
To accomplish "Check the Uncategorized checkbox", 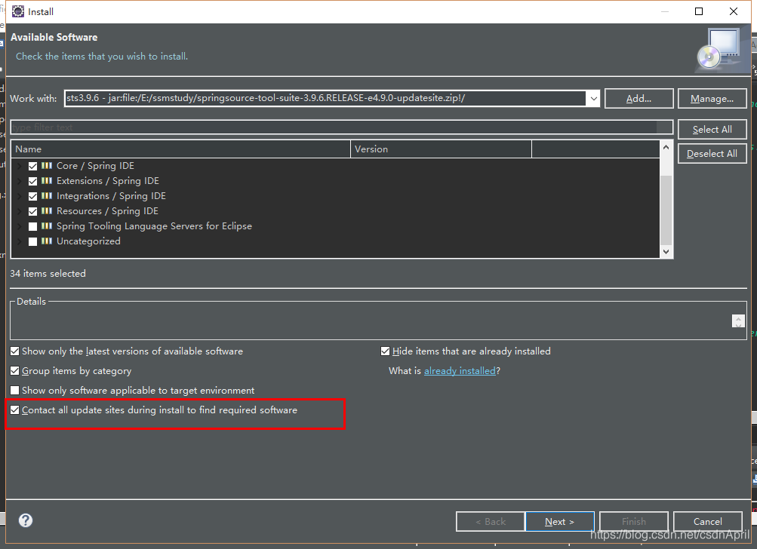I will coord(32,241).
